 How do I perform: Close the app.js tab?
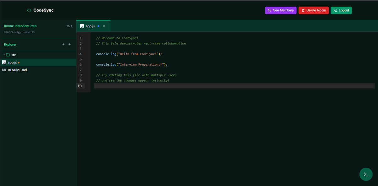tap(104, 26)
